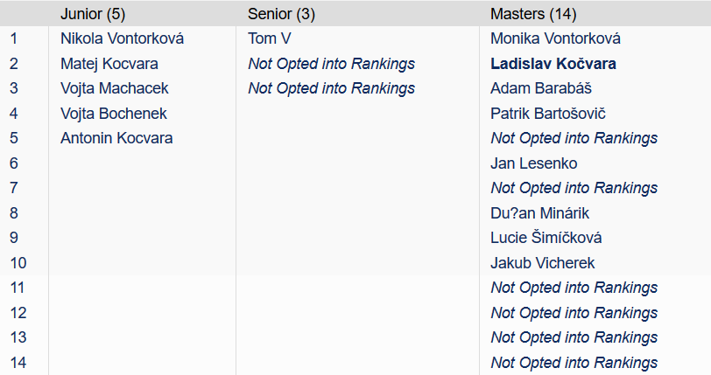The width and height of the screenshot is (711, 375).
Task: Open Lucie Šimíčková's entry
Action: 546,238
